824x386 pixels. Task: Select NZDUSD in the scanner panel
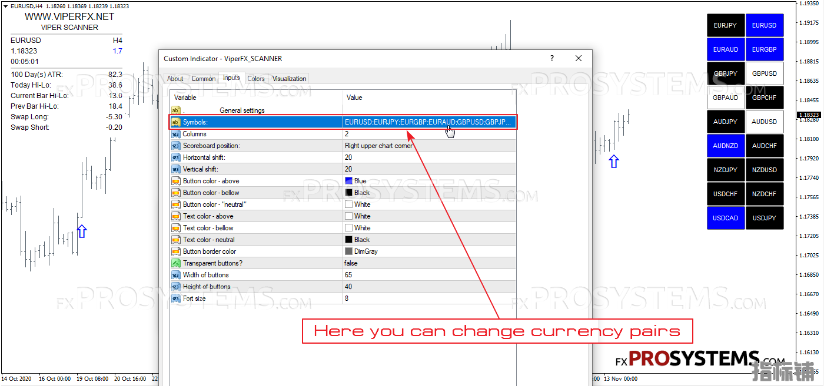click(765, 170)
